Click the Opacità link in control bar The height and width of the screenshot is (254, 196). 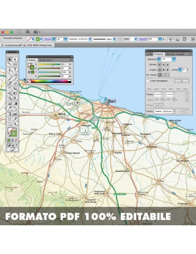point(143,39)
